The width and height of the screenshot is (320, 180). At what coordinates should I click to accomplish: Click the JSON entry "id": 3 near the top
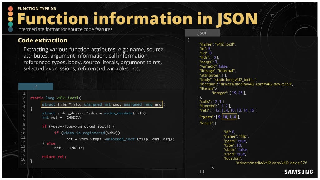(205, 49)
